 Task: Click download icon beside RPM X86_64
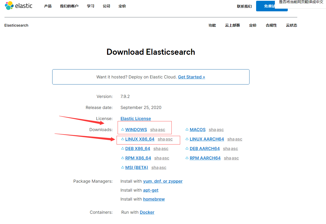[123, 158]
